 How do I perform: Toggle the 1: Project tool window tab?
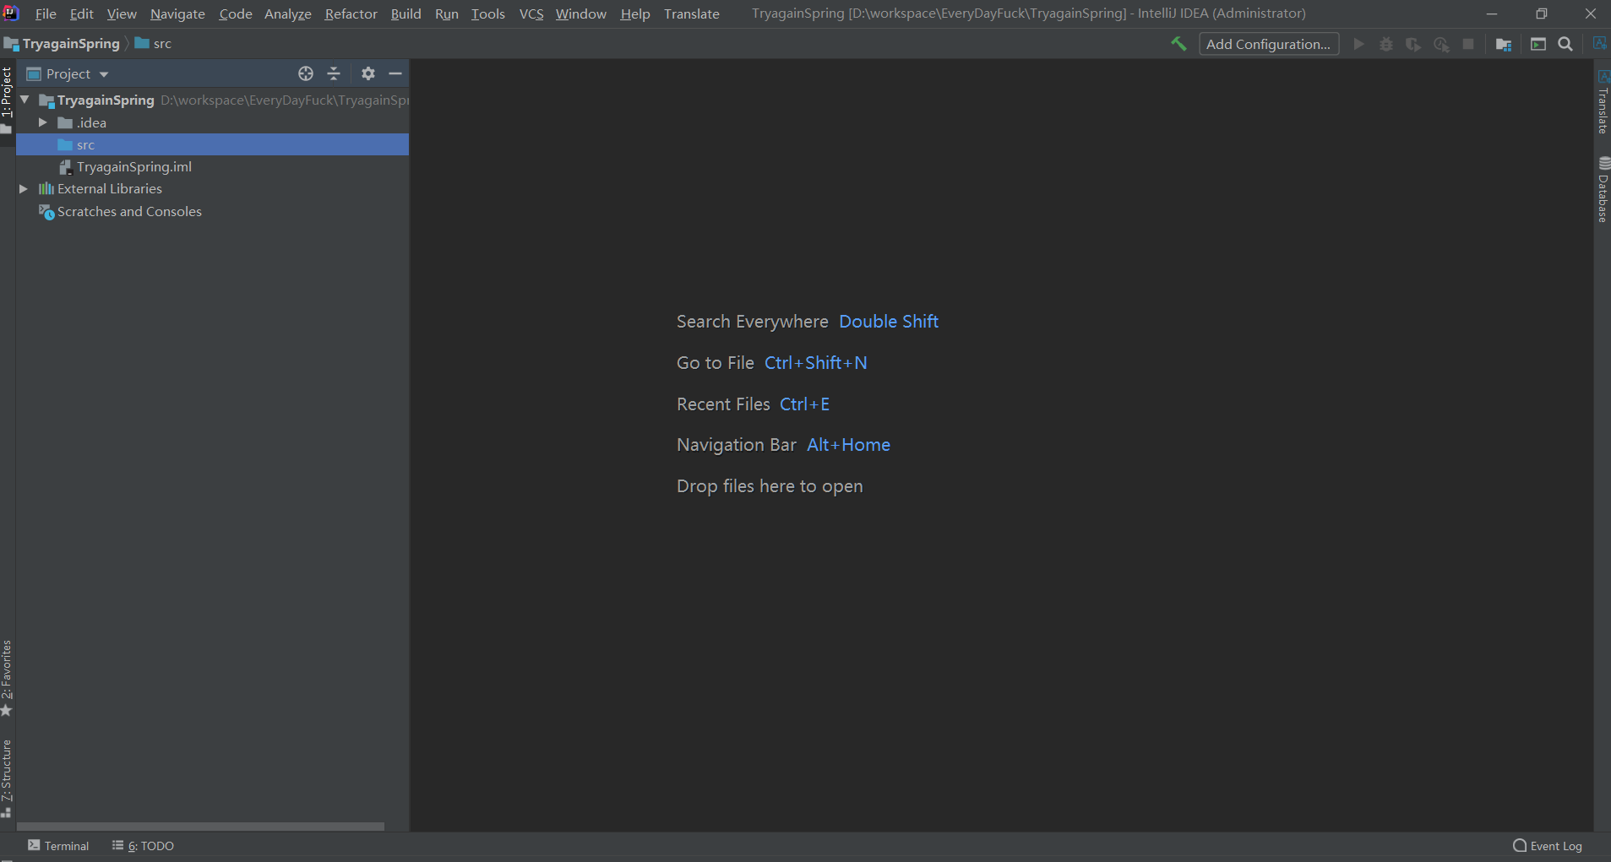pyautogui.click(x=7, y=100)
